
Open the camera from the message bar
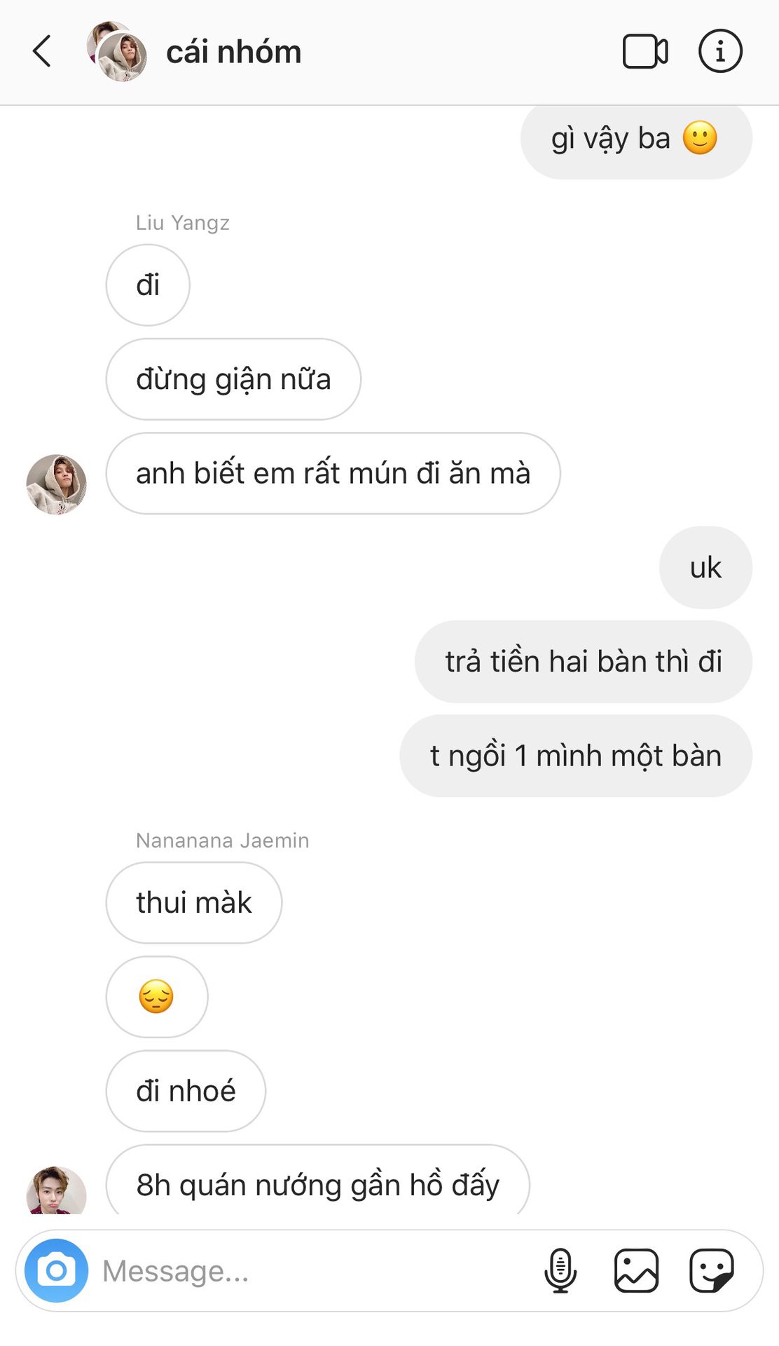[57, 1270]
